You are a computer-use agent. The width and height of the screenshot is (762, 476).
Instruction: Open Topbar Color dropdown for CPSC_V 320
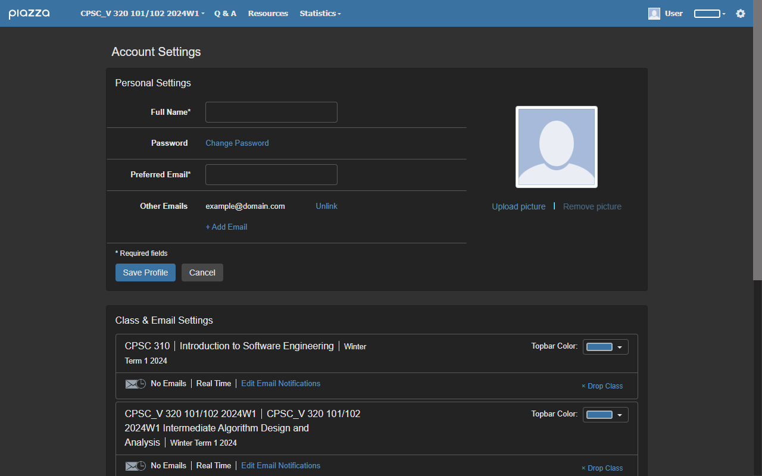coord(605,415)
